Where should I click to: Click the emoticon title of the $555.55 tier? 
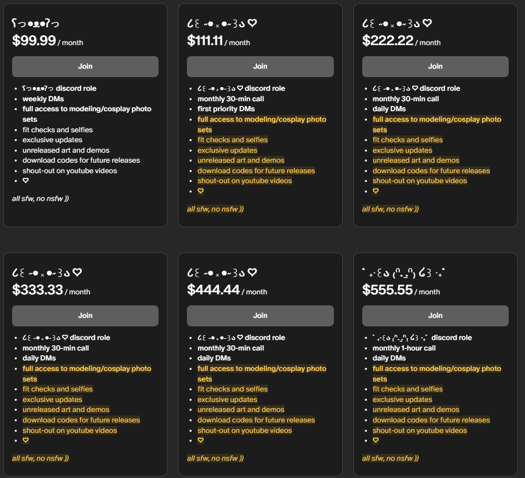[x=403, y=273]
